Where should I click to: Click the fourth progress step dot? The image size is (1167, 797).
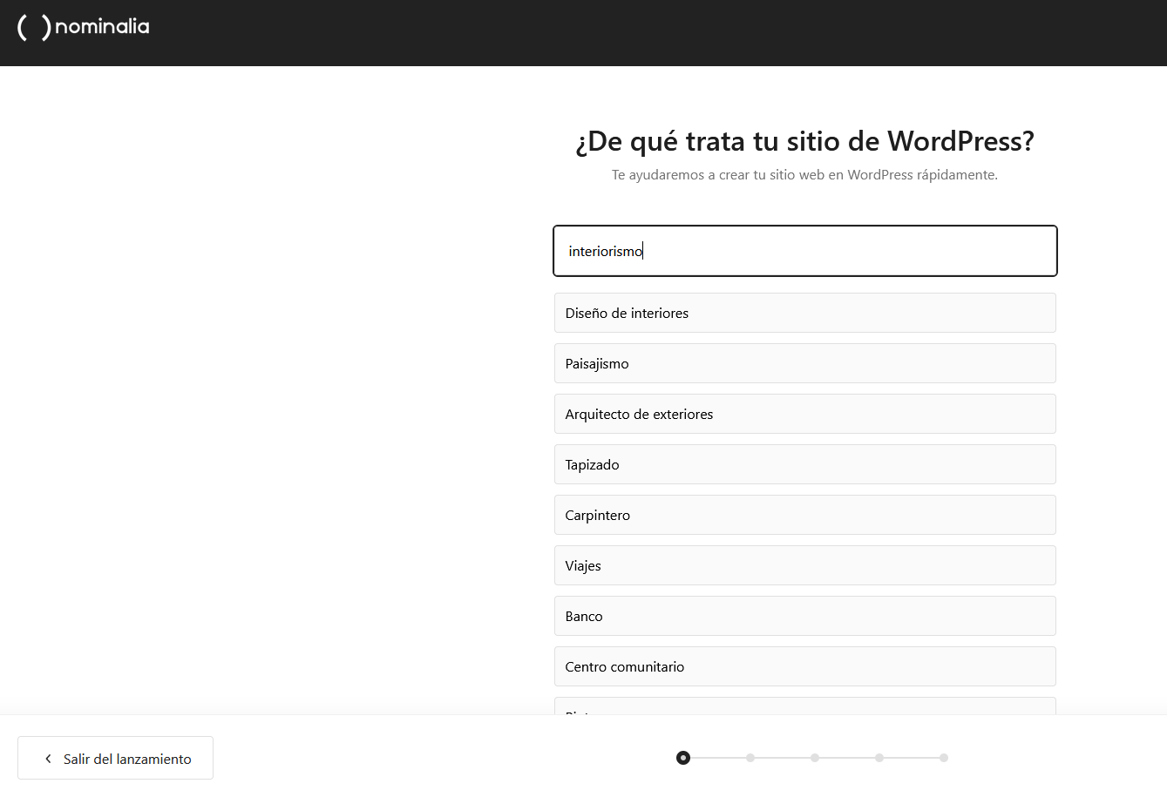click(x=879, y=758)
